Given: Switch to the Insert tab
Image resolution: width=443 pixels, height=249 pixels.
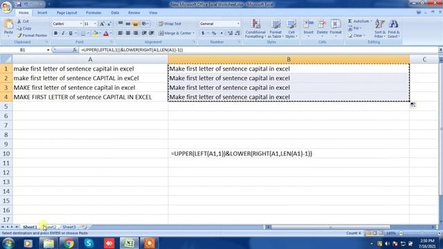Looking at the screenshot, I should tap(42, 12).
